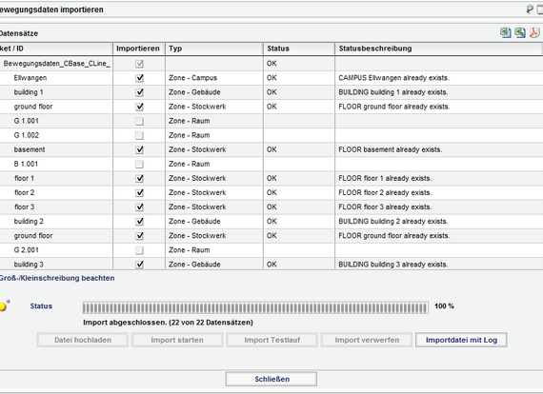Click Import starten button
The width and height of the screenshot is (543, 394).
point(177,340)
